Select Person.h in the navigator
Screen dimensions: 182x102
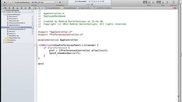click(x=12, y=31)
